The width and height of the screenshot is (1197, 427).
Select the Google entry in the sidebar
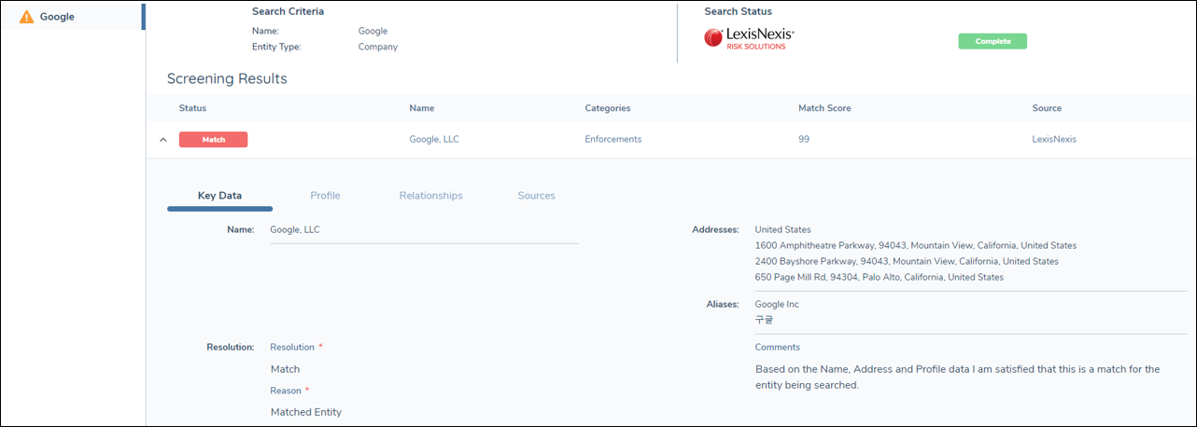(57, 17)
